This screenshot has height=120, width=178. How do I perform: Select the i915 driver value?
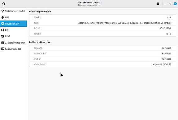(x=169, y=34)
